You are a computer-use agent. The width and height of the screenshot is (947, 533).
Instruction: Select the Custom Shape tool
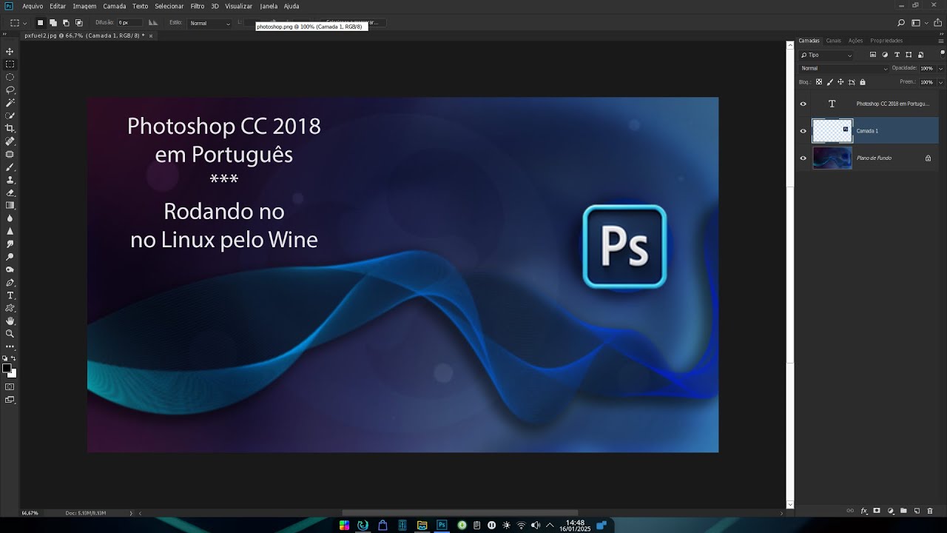[x=10, y=308]
